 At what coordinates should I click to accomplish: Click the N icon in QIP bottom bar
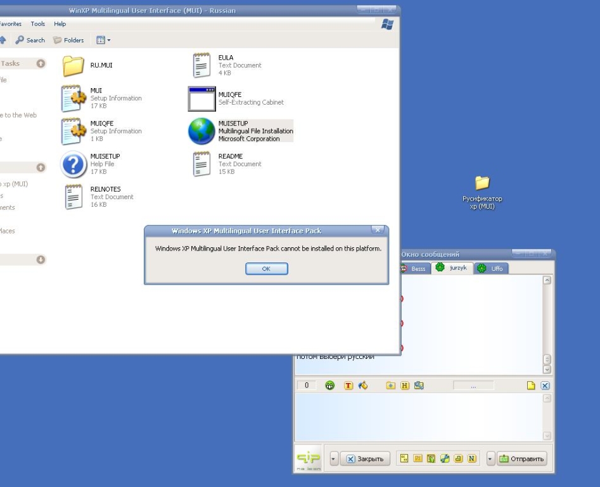pos(471,458)
